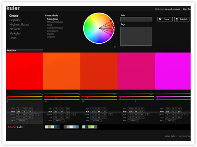Screen dimensions: 197x147
Task: Click the Save button
Action: [x=165, y=19]
